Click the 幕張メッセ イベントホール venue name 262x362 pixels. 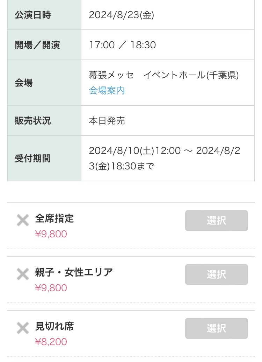[163, 75]
